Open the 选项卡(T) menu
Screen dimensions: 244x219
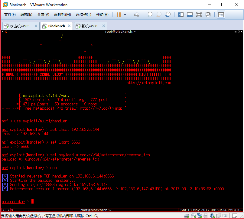(83, 15)
